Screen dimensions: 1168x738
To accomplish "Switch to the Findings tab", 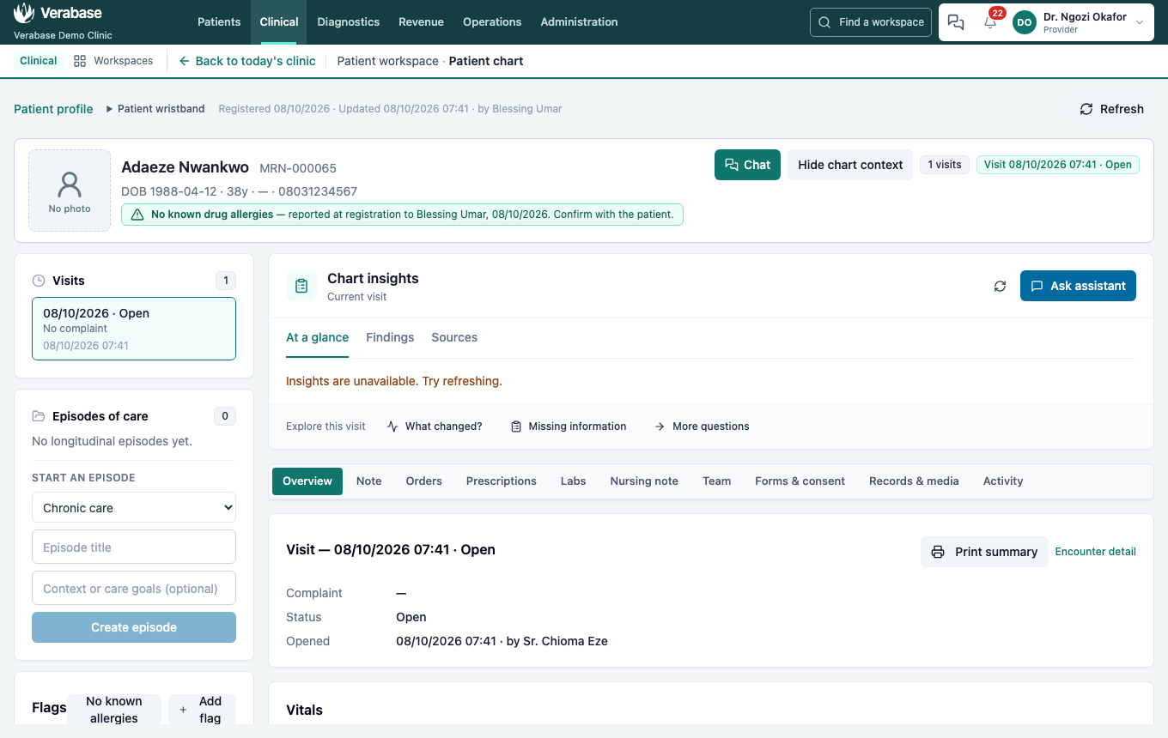I will (x=390, y=337).
